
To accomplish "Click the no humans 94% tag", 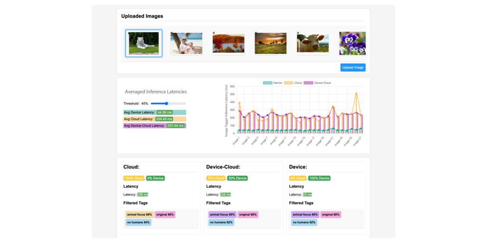I will click(138, 222).
